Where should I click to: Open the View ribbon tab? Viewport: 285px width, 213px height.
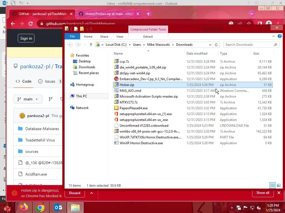pyautogui.click(x=120, y=37)
